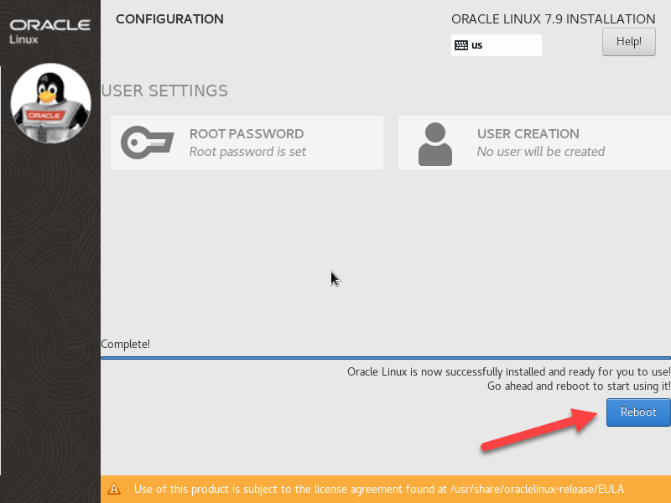Click the CONFIGURATION heading
The image size is (671, 503).
pos(169,18)
